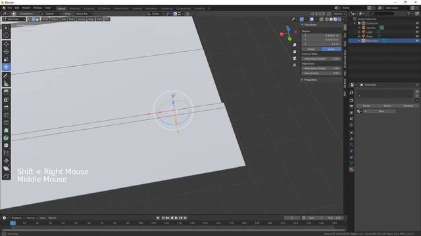
Task: Open the Render menu
Action: pos(26,8)
